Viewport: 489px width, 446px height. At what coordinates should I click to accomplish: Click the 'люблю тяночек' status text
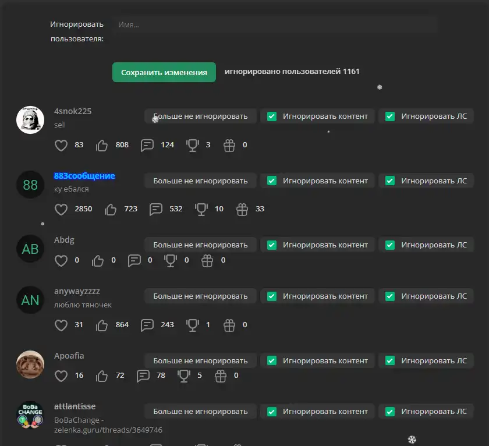[x=83, y=305]
